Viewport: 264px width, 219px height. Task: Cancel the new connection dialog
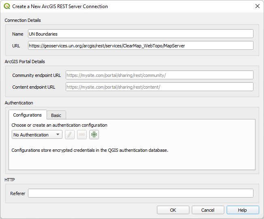point(208,210)
